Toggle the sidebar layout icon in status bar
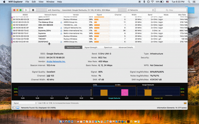Screen dimensions: 199x124 tap(14, 108)
